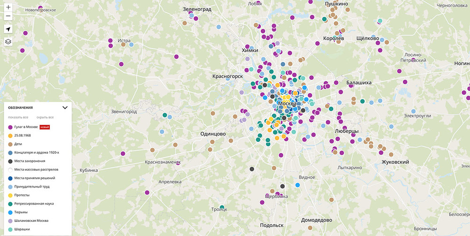Toggle the Шаламовская Москва layer
This screenshot has height=236, width=470.
[x=28, y=221]
